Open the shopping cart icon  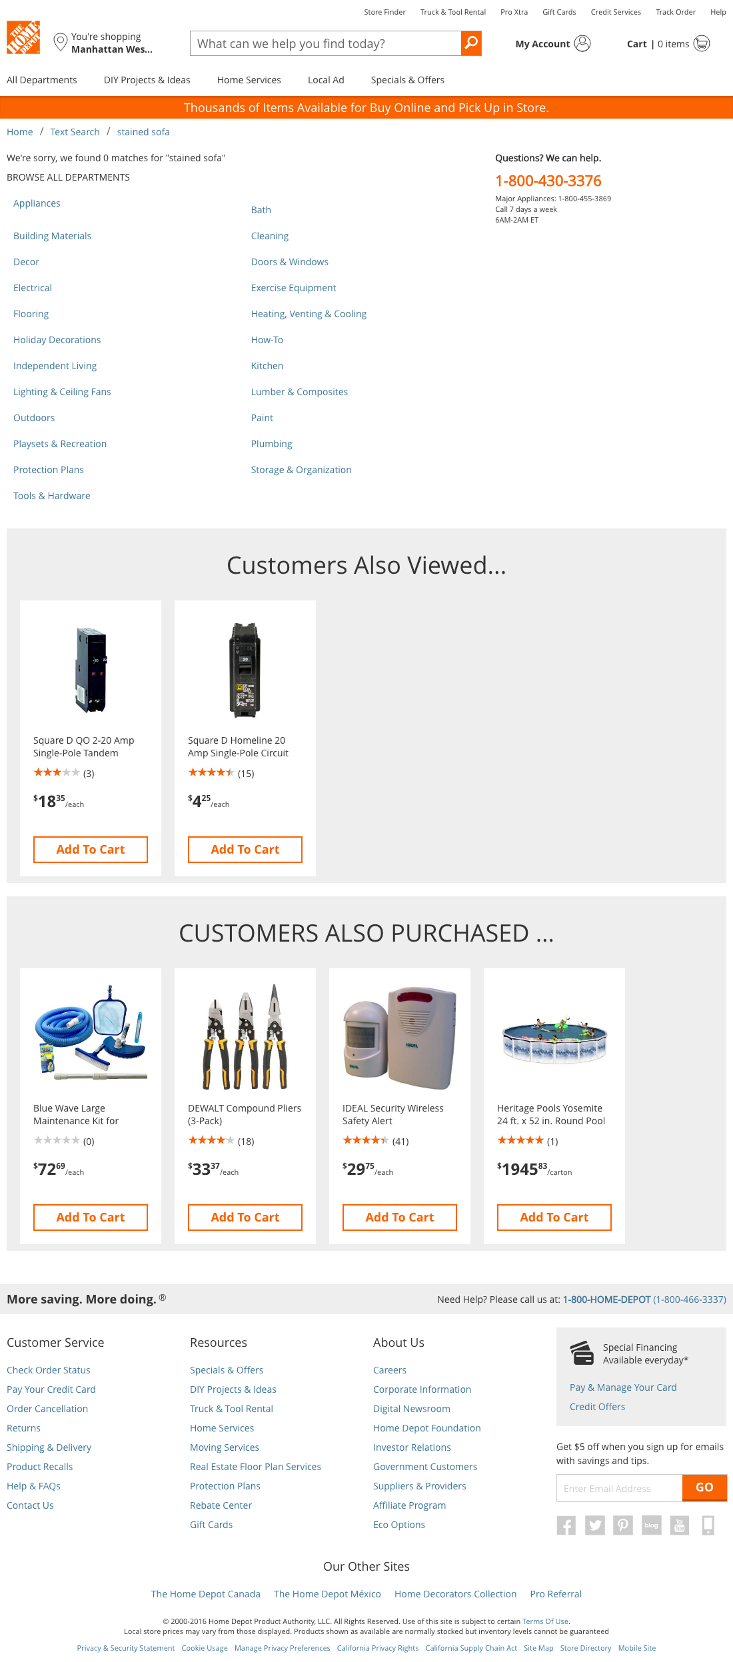click(x=702, y=43)
